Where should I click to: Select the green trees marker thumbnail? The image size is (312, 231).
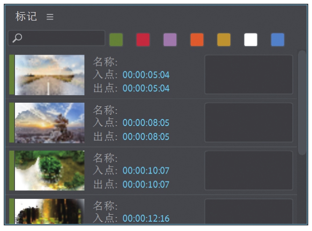[50, 170]
